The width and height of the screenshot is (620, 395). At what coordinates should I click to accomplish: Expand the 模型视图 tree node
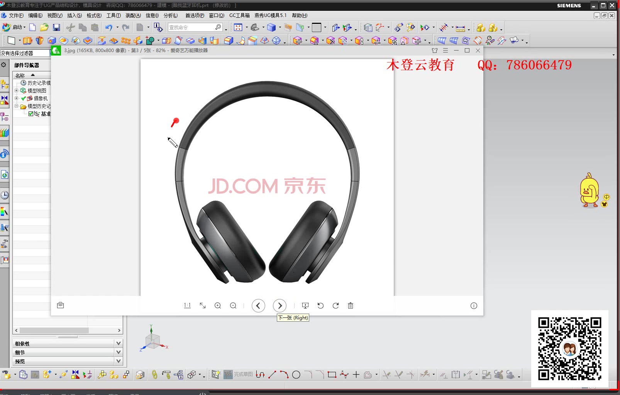coord(17,91)
